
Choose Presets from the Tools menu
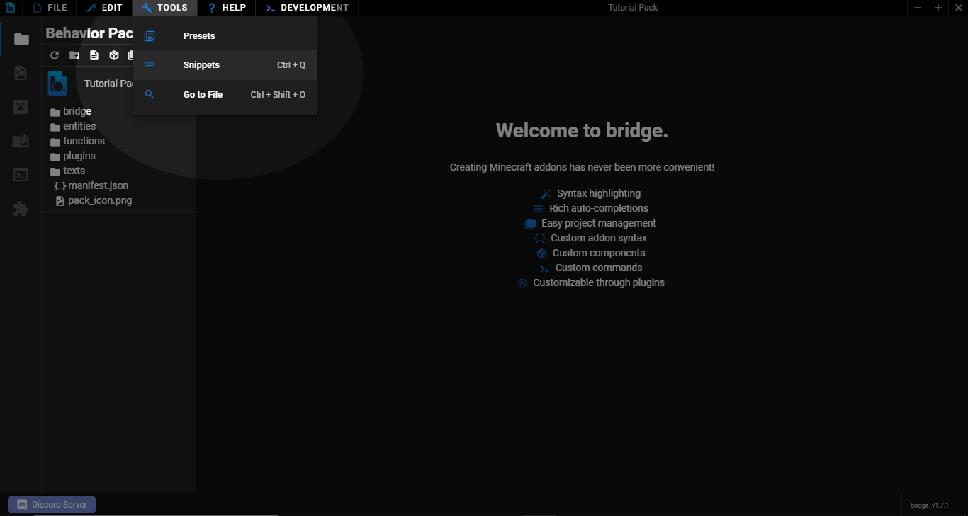pyautogui.click(x=225, y=36)
